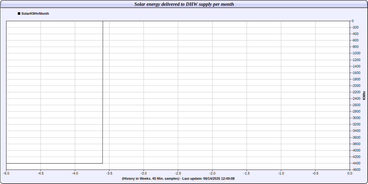Click the -3400 y-axis tick label

pyautogui.click(x=356, y=131)
